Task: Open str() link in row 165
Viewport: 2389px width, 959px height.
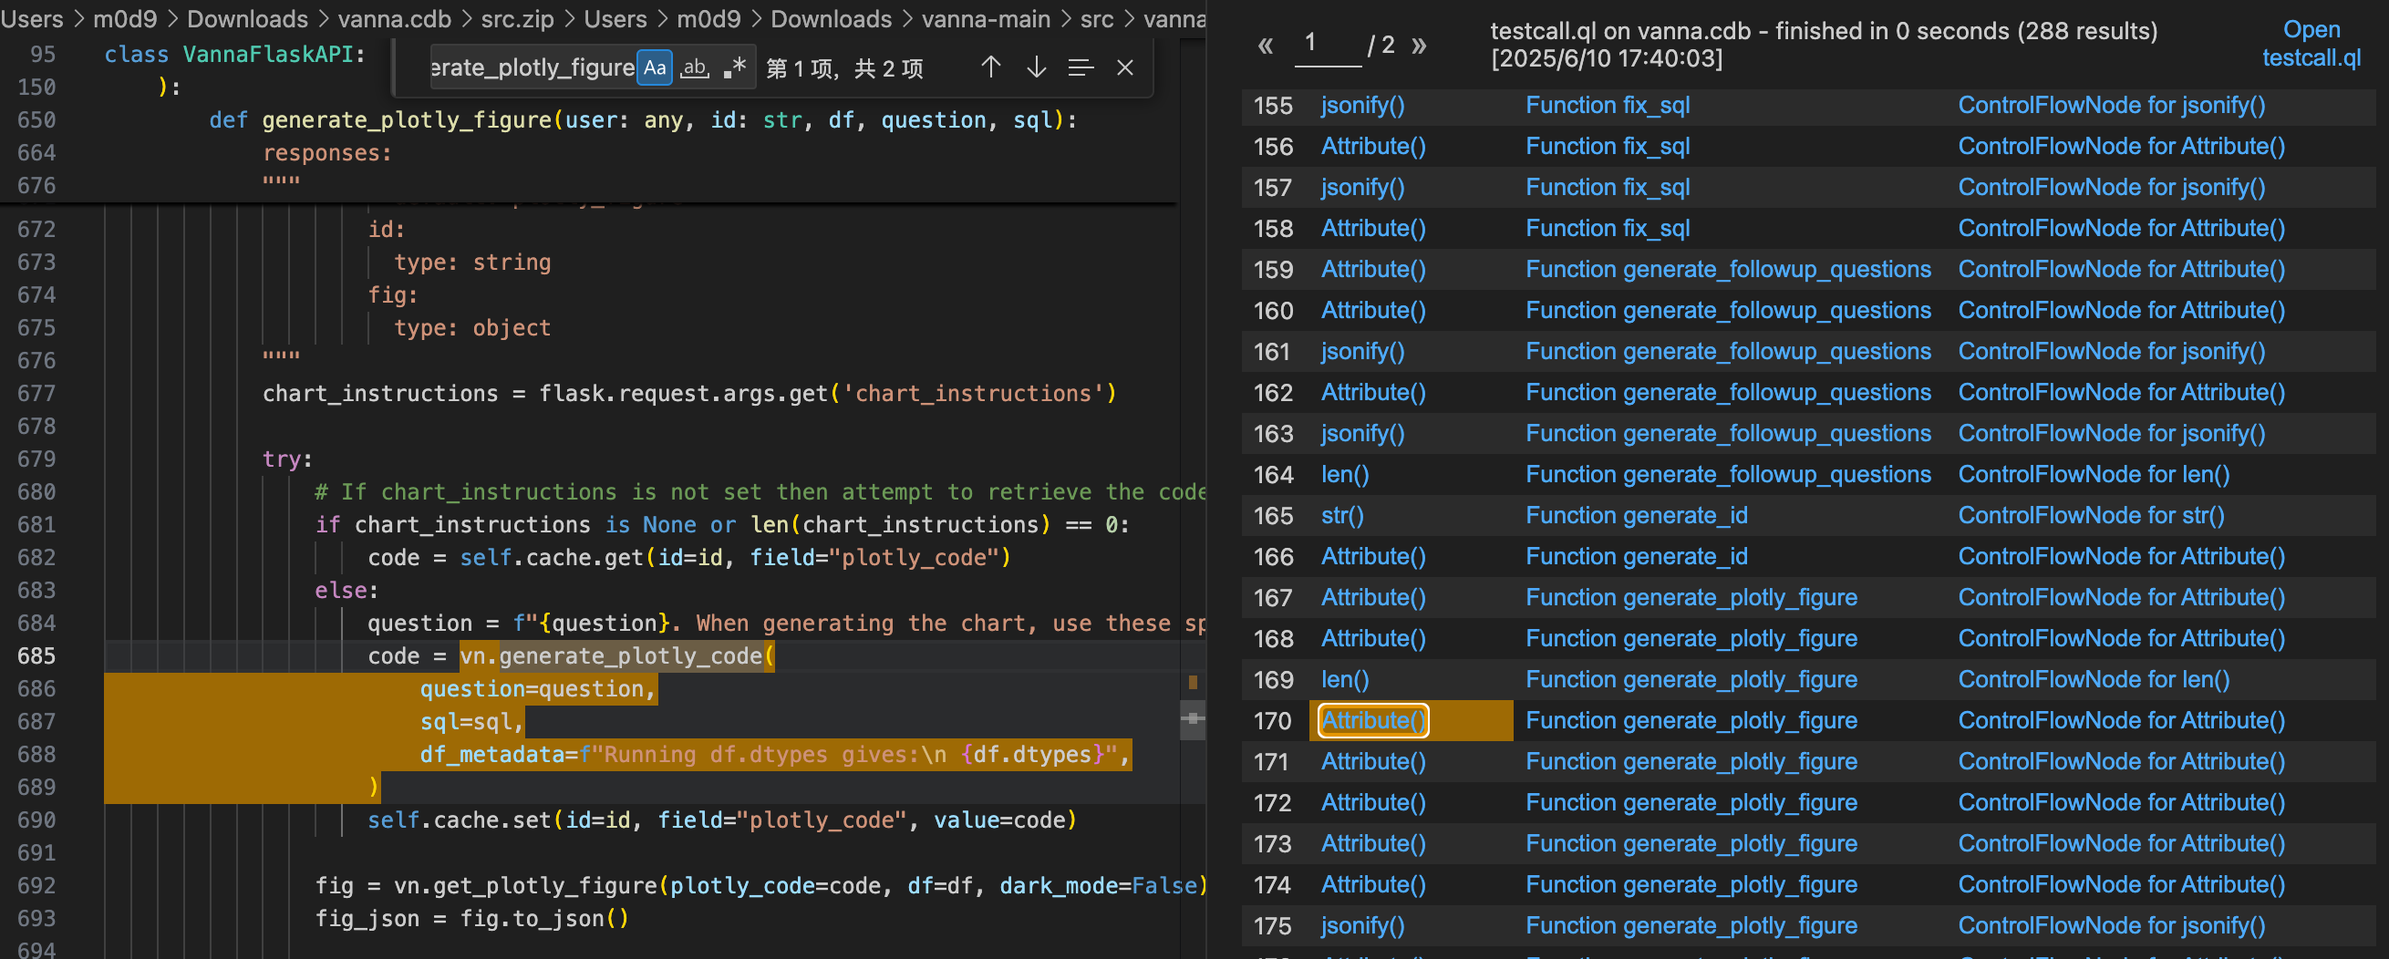Action: tap(1342, 515)
